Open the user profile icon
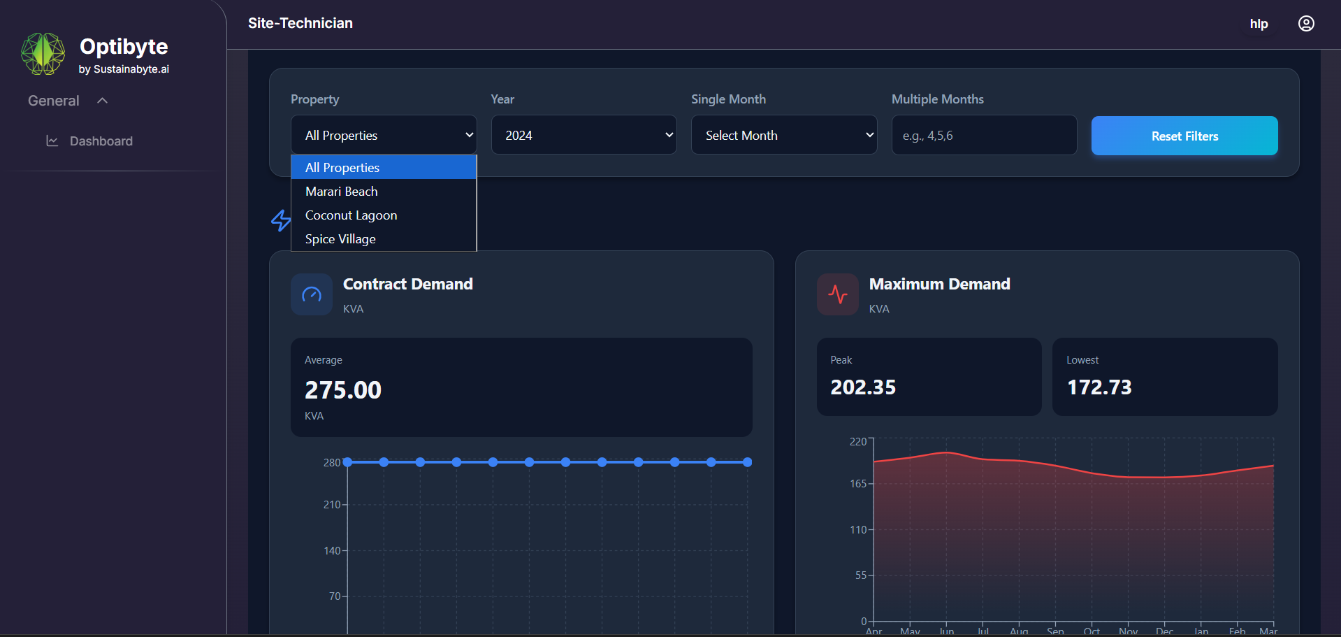1341x637 pixels. [1305, 24]
